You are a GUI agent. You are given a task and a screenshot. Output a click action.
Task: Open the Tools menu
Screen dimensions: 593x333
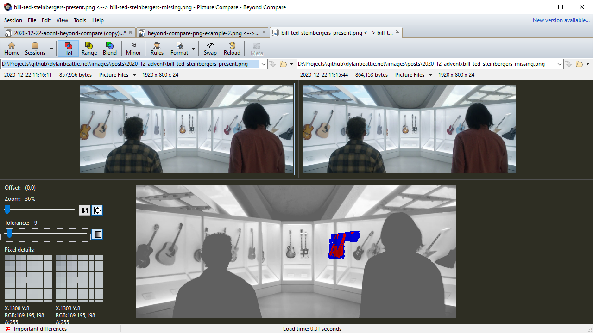[80, 20]
